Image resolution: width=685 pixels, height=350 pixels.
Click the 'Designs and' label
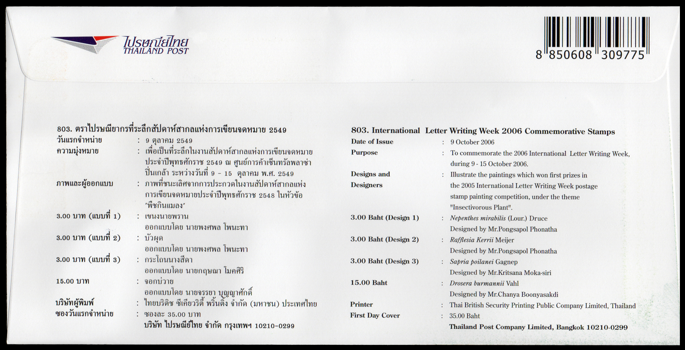click(x=370, y=174)
